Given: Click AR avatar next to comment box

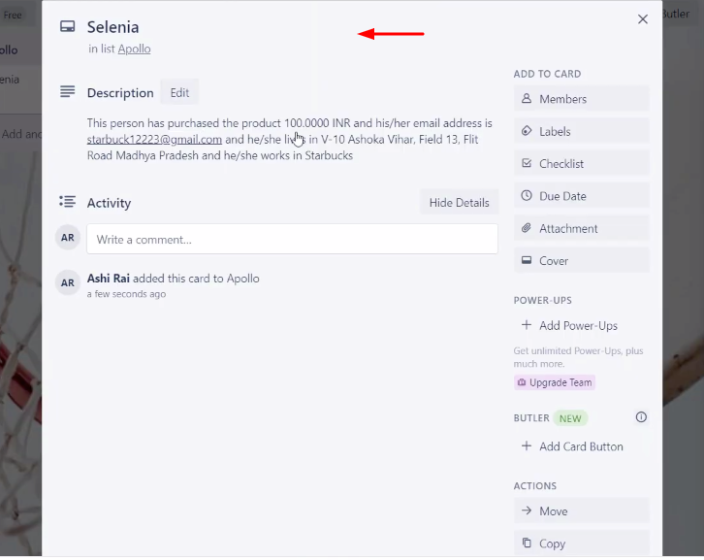Looking at the screenshot, I should [x=67, y=238].
